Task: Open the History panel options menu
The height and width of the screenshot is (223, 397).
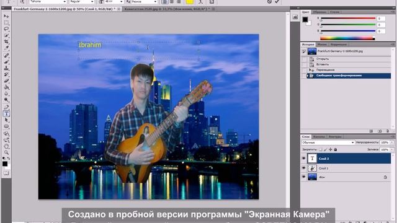Action: (x=393, y=44)
